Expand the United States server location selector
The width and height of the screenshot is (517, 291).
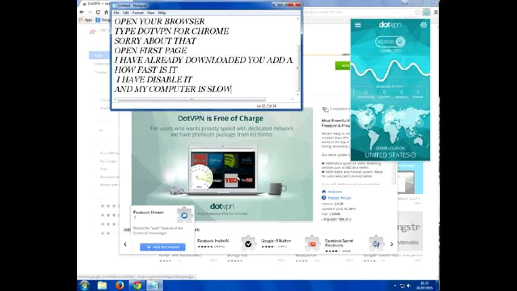[390, 155]
